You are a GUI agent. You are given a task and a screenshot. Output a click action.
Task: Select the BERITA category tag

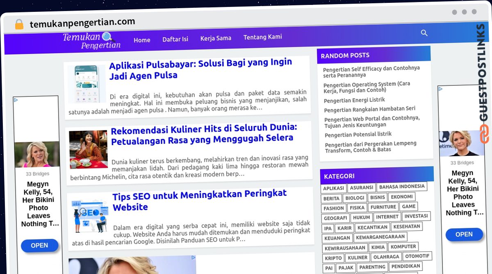point(331,199)
